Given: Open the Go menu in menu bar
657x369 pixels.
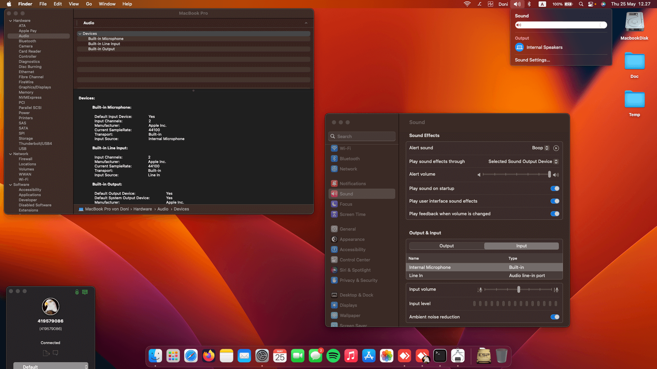Looking at the screenshot, I should pos(89,4).
